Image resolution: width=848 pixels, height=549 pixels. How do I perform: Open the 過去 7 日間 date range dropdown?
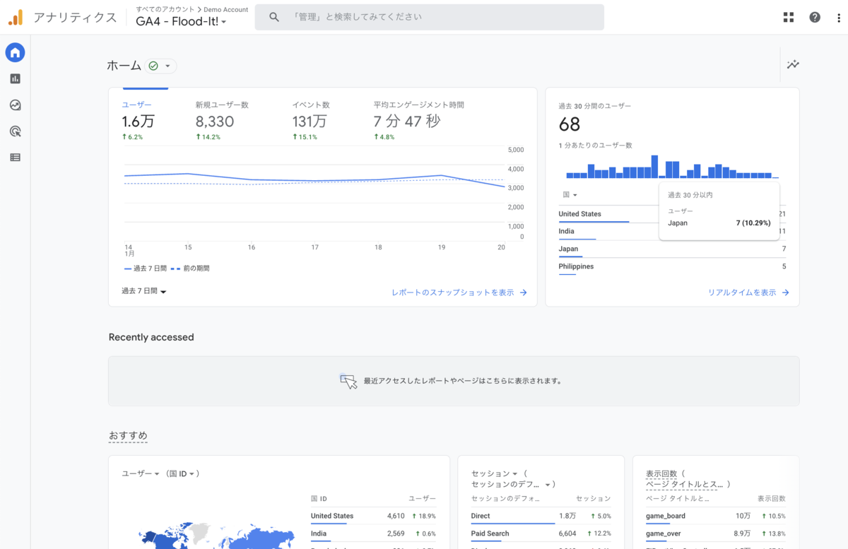tap(144, 291)
